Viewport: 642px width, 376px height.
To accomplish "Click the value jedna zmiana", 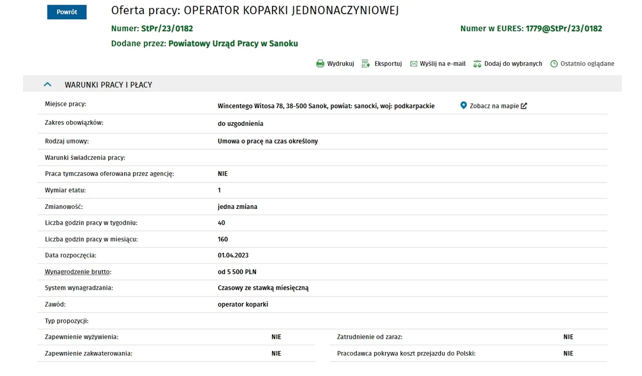I will (238, 207).
